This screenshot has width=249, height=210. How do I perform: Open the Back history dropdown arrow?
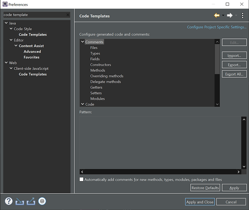pyautogui.click(x=223, y=15)
